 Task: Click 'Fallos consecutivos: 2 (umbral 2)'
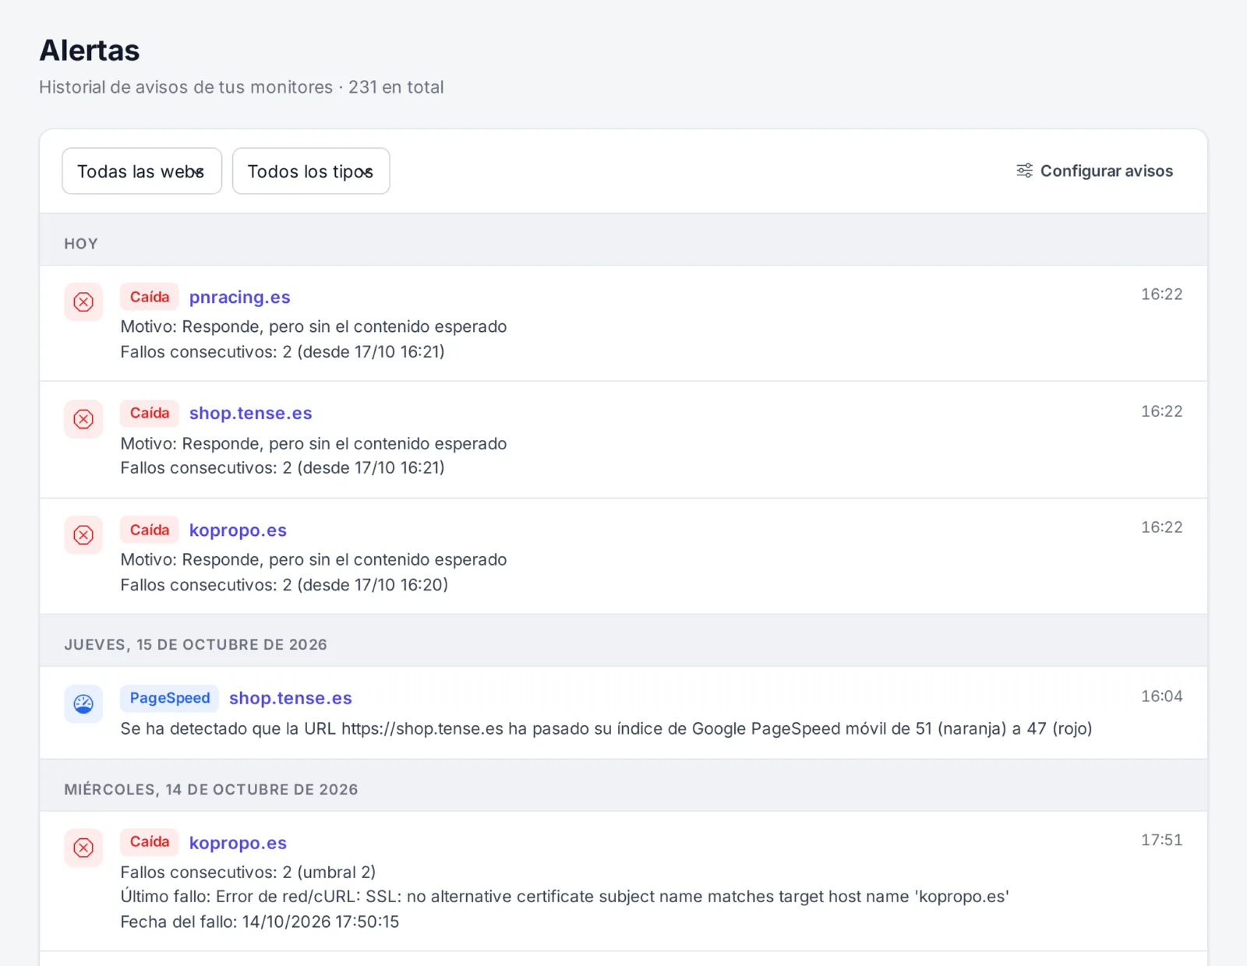pyautogui.click(x=248, y=872)
